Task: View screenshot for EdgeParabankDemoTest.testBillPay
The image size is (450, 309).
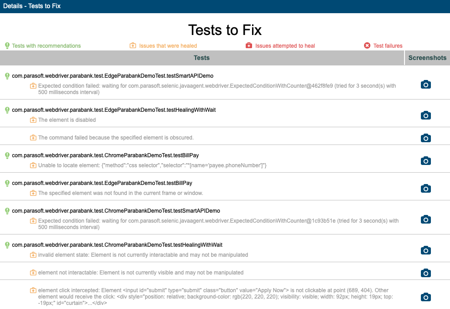Action: pyautogui.click(x=425, y=188)
